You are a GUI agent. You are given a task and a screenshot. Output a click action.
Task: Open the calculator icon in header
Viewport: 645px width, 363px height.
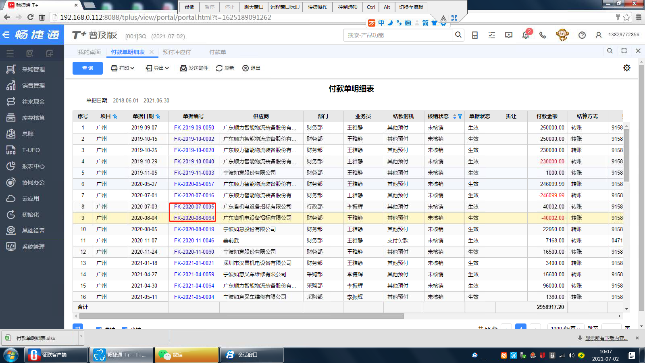pyautogui.click(x=475, y=35)
